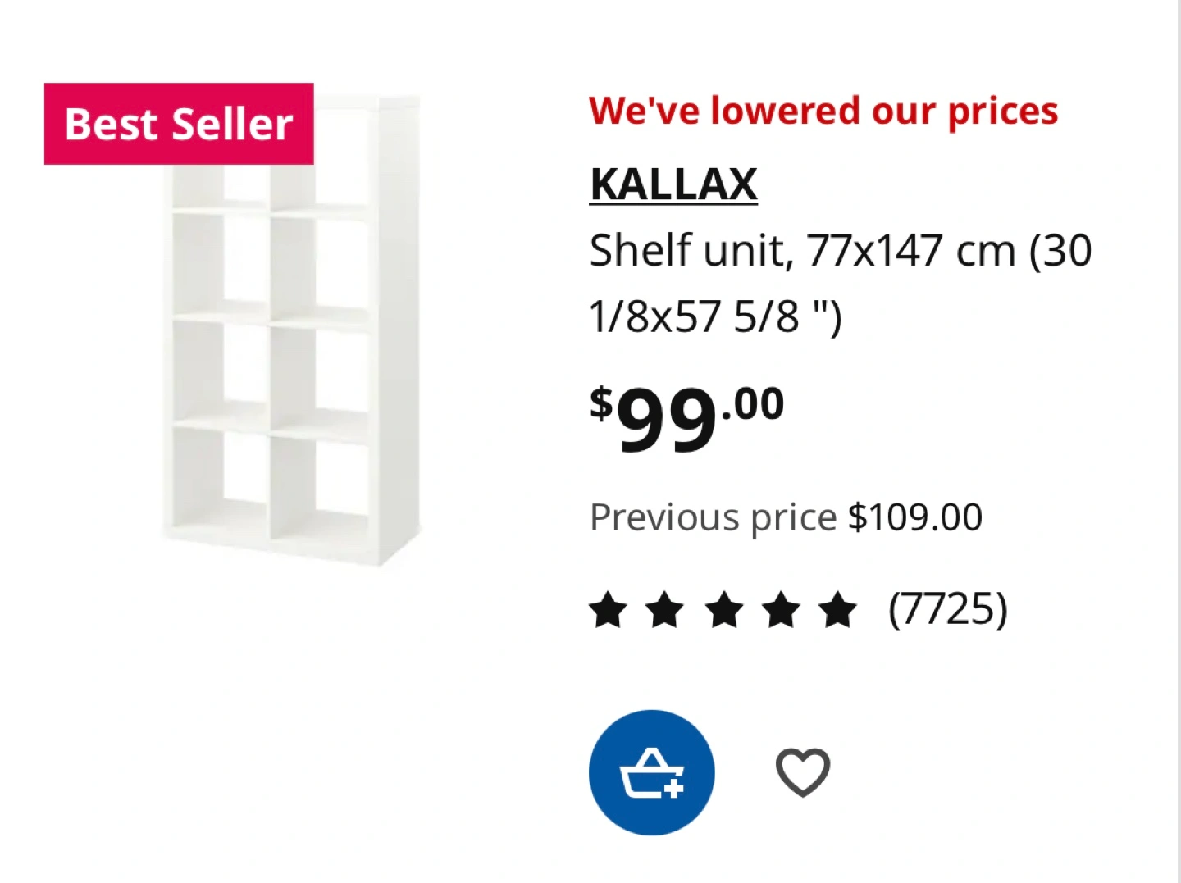Click the "1/8x57 5/8" dimensions line
The width and height of the screenshot is (1181, 883).
[714, 316]
